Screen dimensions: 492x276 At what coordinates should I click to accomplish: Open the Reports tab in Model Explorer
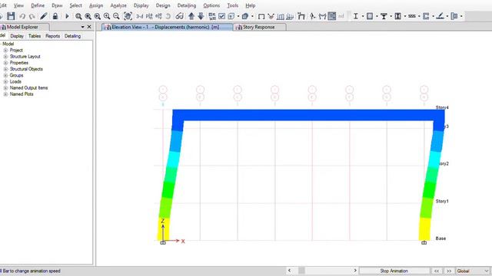tap(52, 36)
